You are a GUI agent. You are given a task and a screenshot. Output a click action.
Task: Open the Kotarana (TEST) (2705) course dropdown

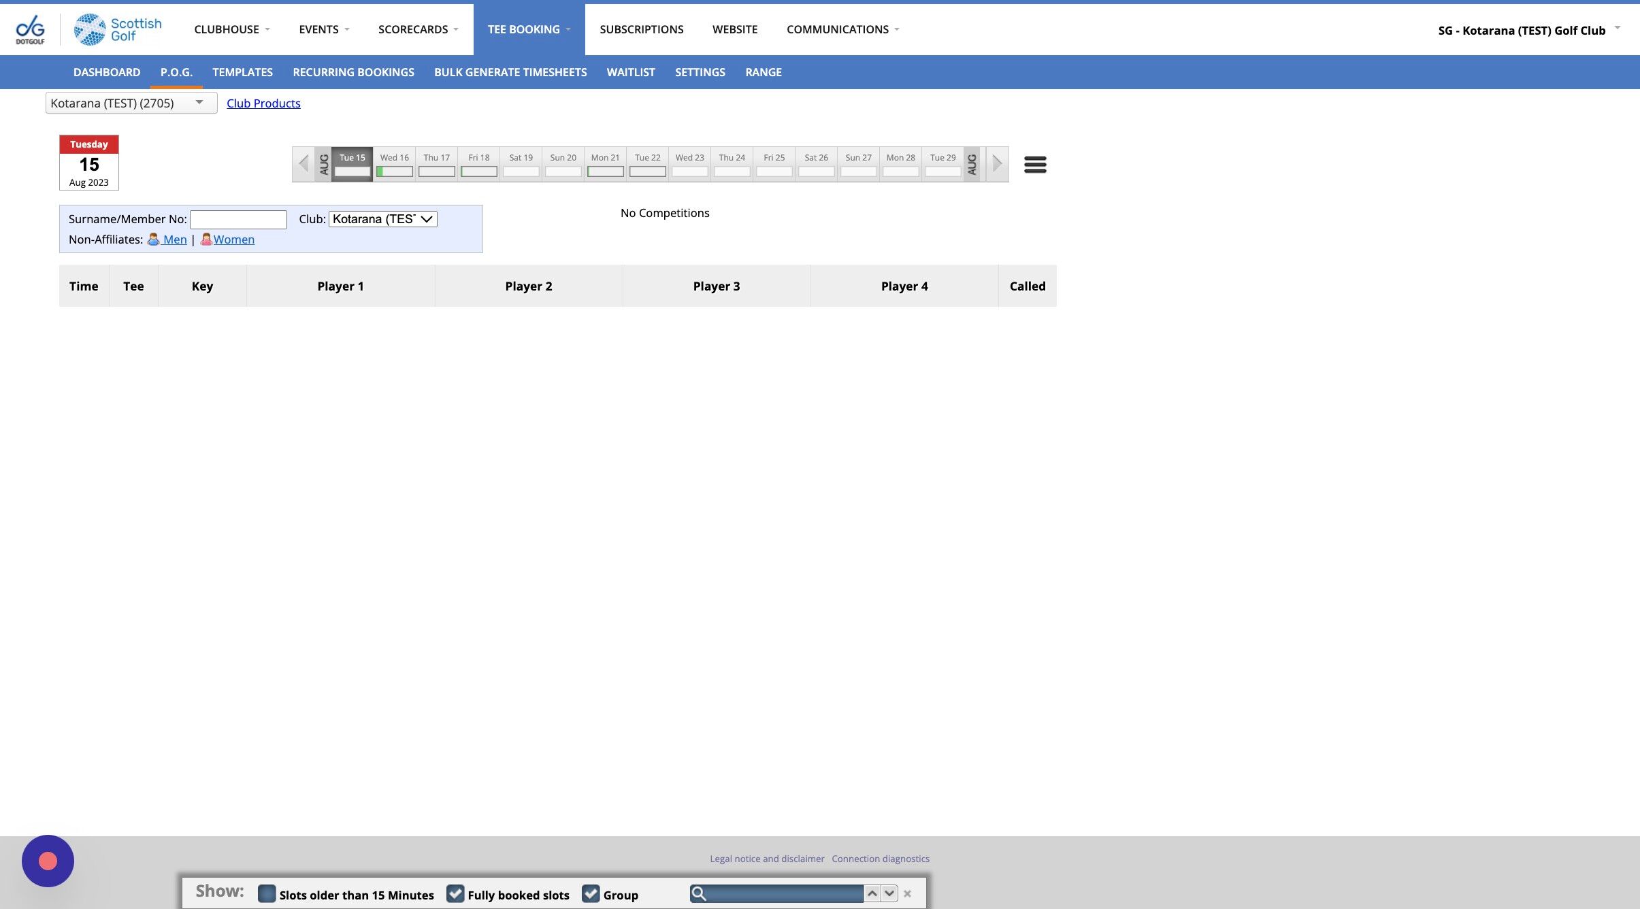tap(131, 103)
